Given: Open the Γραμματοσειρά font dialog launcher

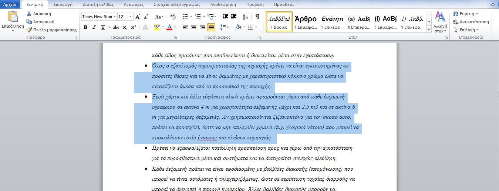Looking at the screenshot, I should pyautogui.click(x=176, y=38).
